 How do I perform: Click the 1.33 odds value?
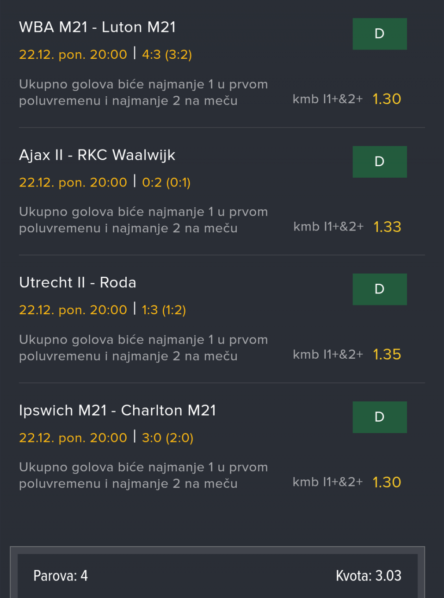click(387, 227)
